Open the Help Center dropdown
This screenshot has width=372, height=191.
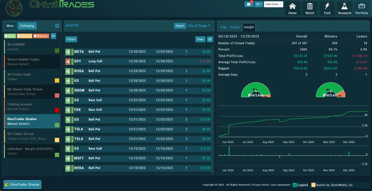pyautogui.click(x=273, y=4)
